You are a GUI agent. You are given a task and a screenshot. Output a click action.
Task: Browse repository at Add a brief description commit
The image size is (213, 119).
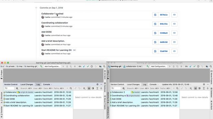174,42
